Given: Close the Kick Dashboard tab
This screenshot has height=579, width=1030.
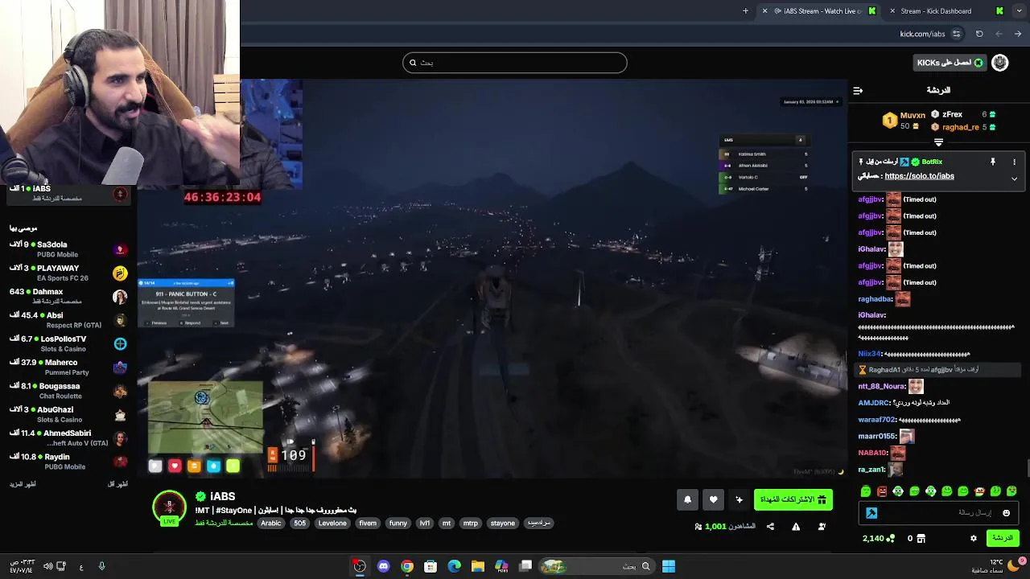Looking at the screenshot, I should pyautogui.click(x=892, y=11).
